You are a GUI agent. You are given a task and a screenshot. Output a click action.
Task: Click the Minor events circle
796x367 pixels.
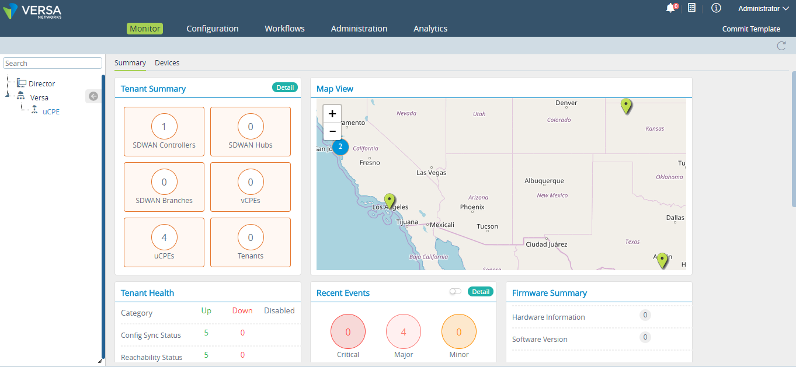pyautogui.click(x=459, y=332)
